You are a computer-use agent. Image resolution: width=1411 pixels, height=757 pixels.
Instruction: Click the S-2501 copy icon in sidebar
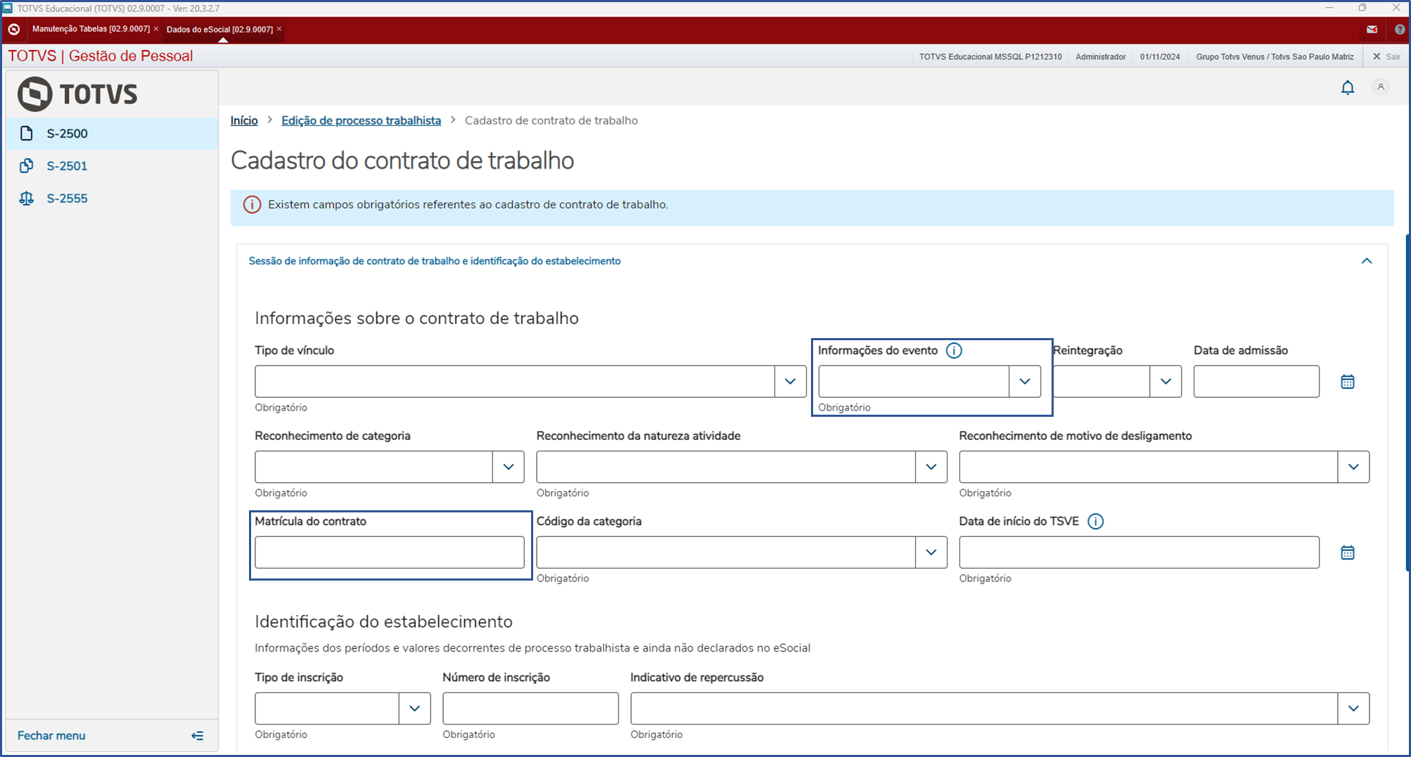[27, 166]
